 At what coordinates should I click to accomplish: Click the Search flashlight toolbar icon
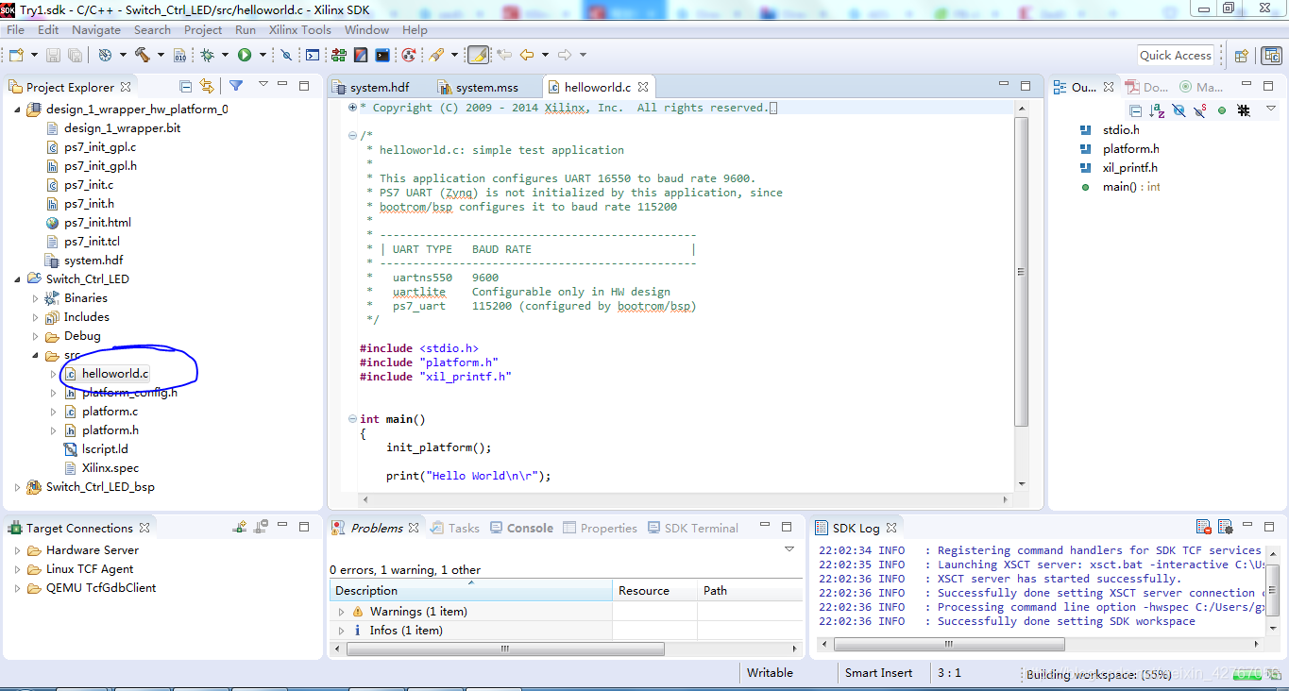(436, 56)
